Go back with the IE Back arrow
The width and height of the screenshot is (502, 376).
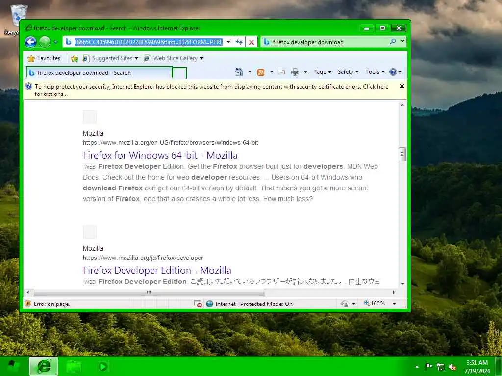(31, 42)
